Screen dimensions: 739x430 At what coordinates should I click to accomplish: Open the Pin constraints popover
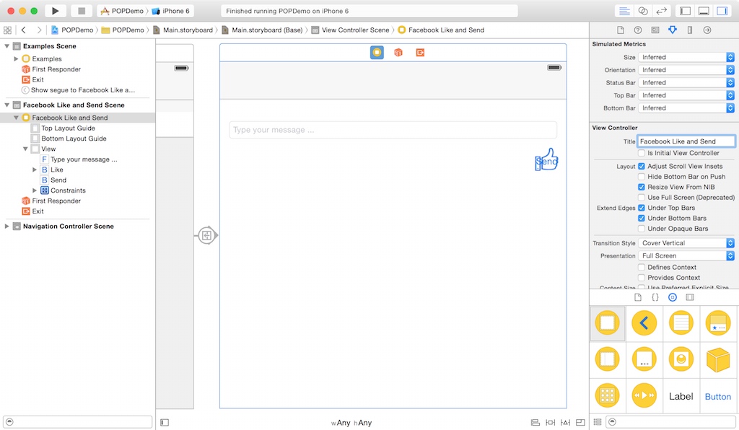click(x=550, y=422)
